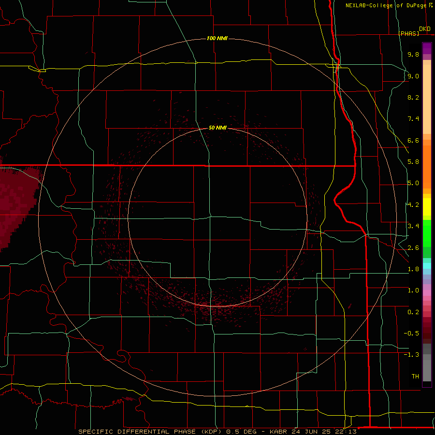This screenshot has height=435, width=435.
Task: Click the DKD label above the color scale
Action: (425, 29)
